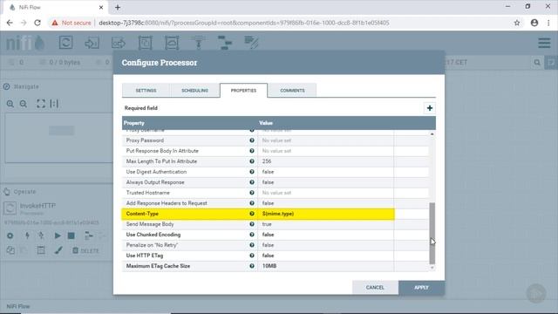Open help for Send Message Body
This screenshot has height=314, width=558.
pos(252,224)
